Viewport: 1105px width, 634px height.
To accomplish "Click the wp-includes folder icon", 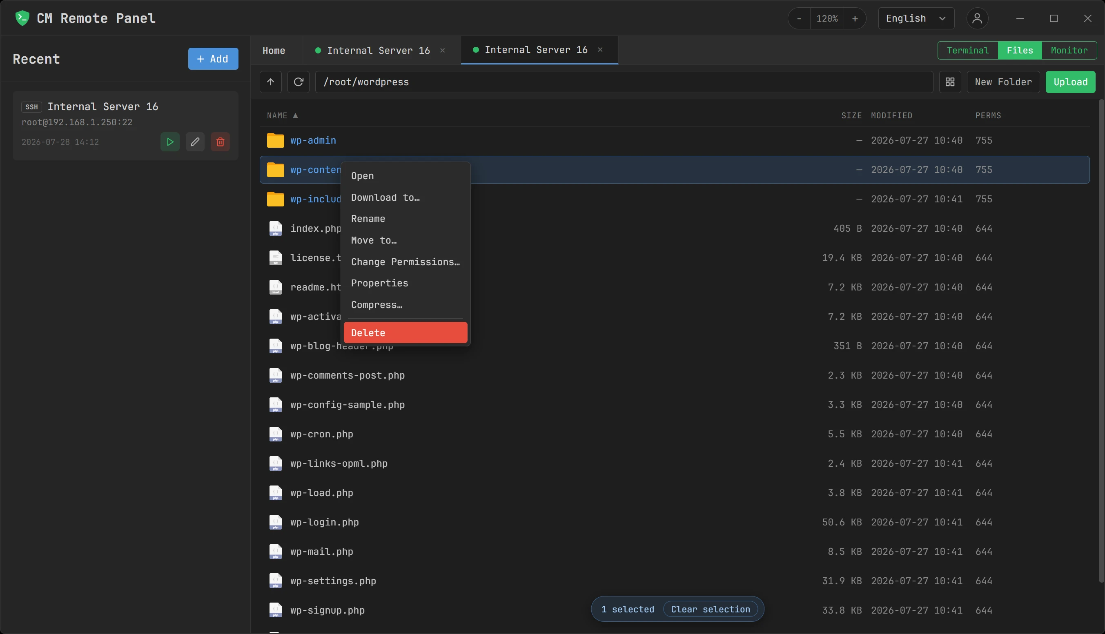I will 275,199.
